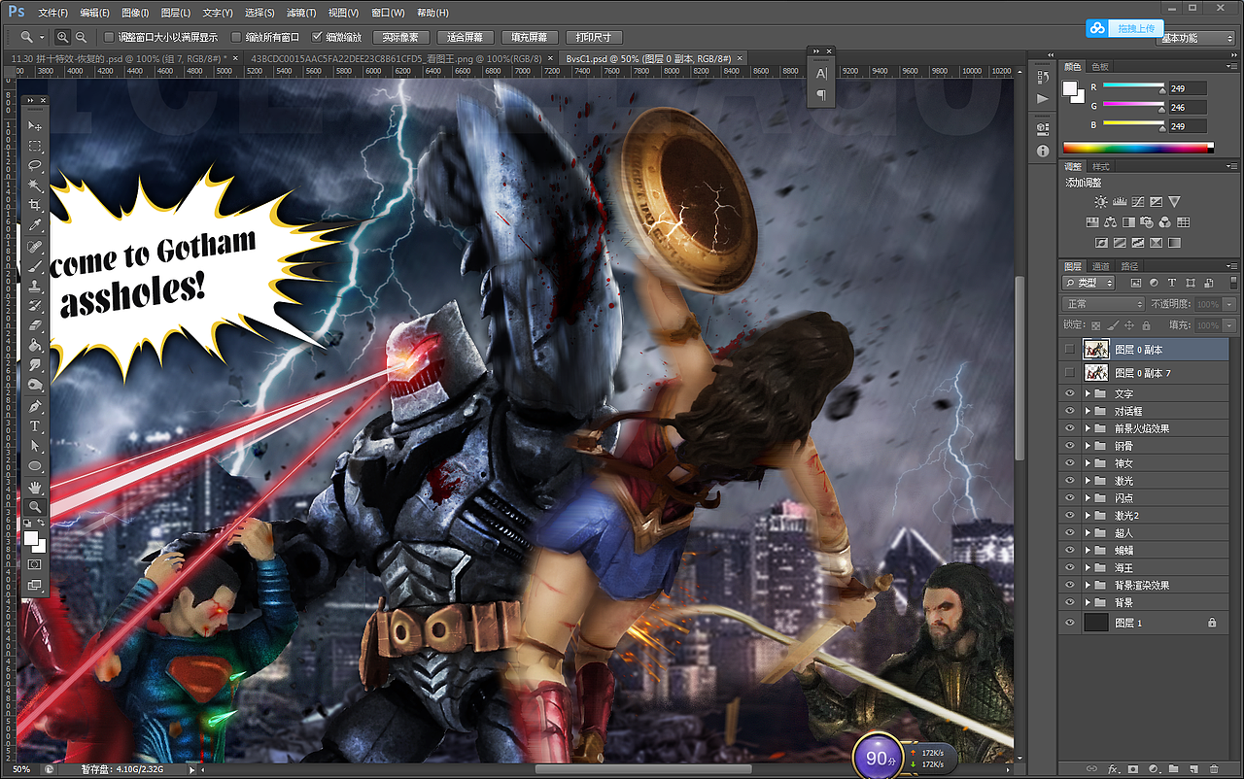Select the Clone Stamp tool
The image size is (1244, 779).
35,287
